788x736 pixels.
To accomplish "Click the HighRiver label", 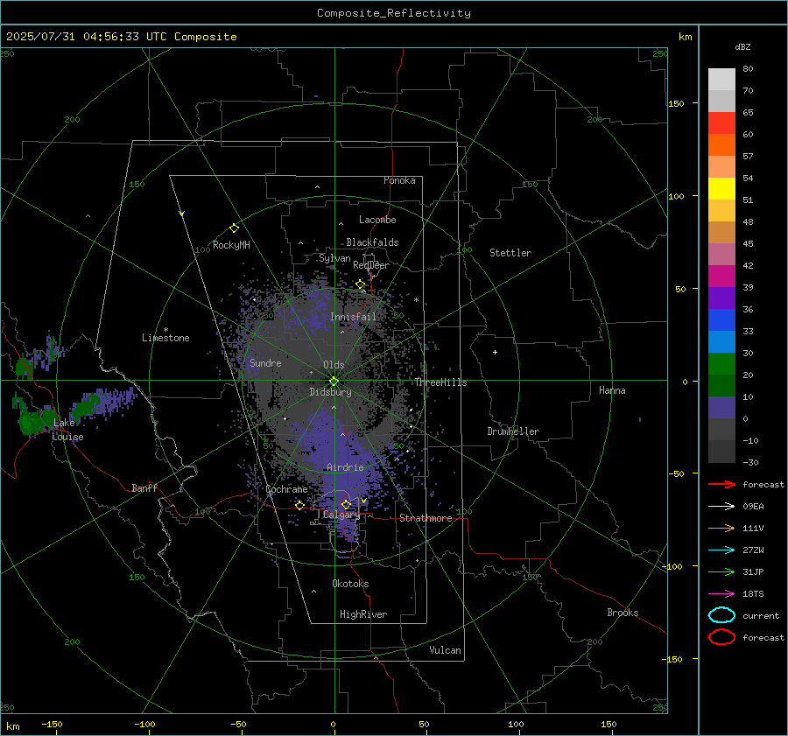I will point(363,614).
